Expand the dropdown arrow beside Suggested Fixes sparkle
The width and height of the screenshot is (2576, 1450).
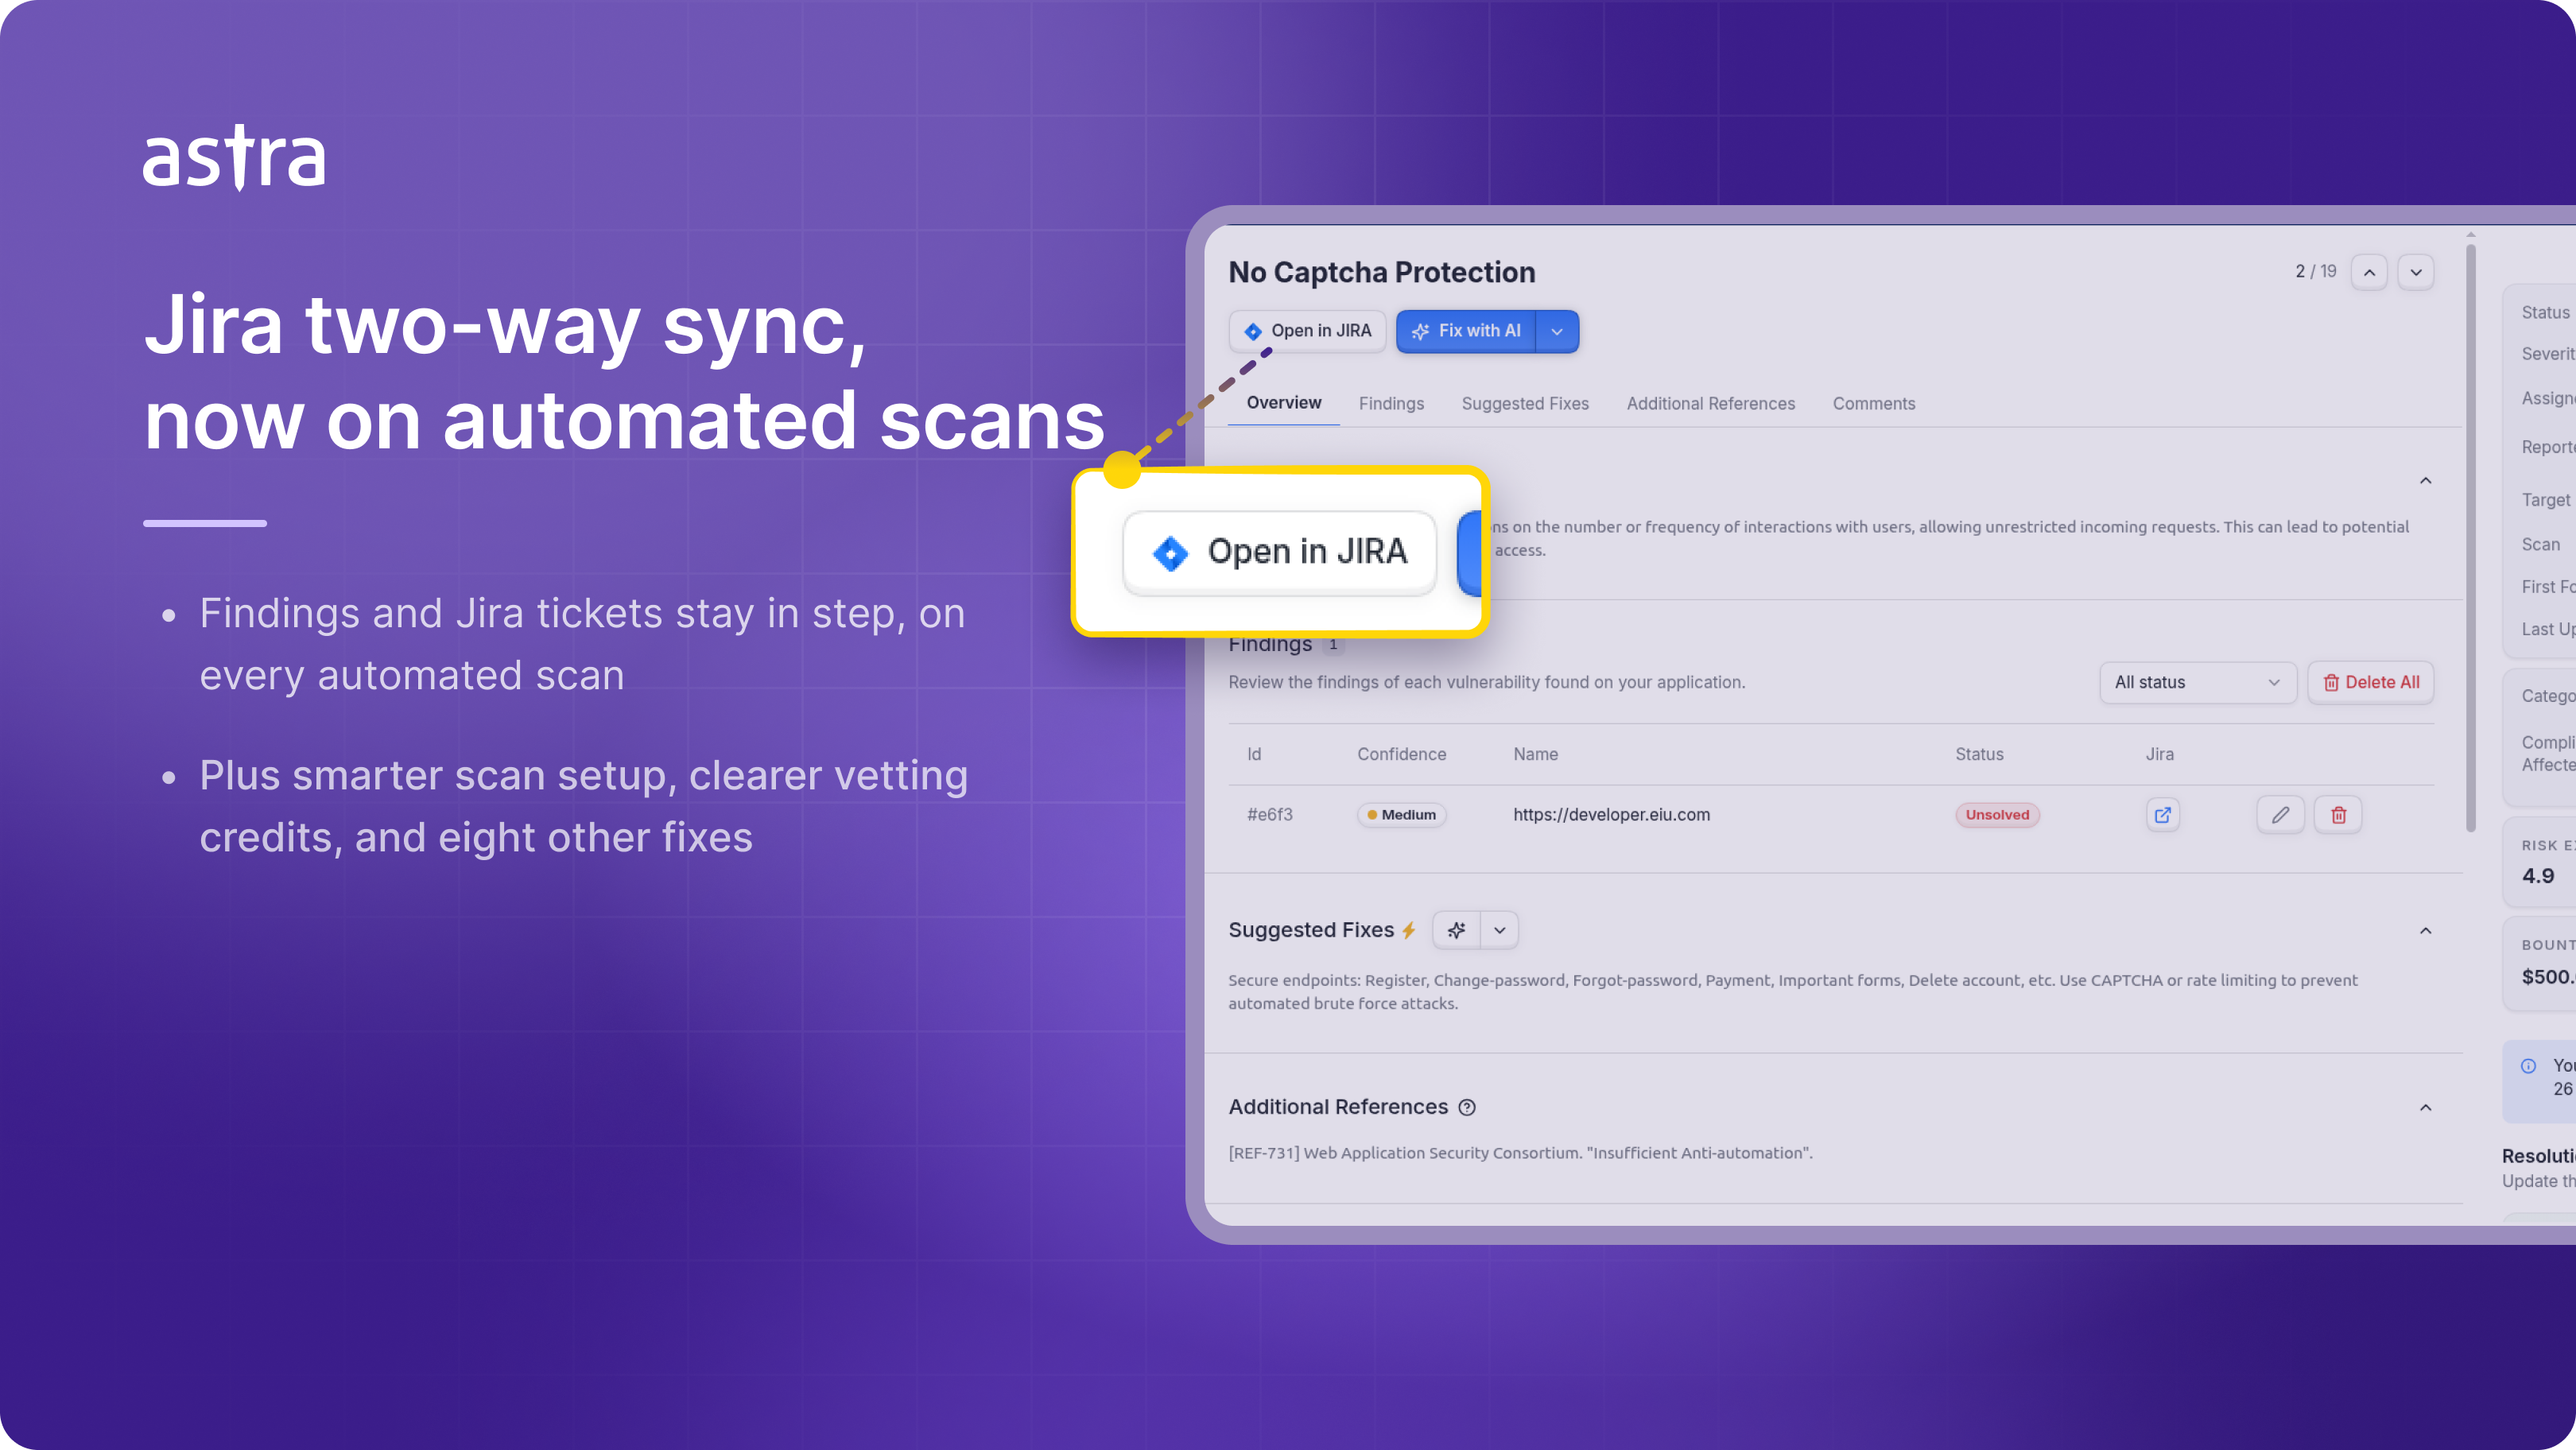(x=1500, y=930)
